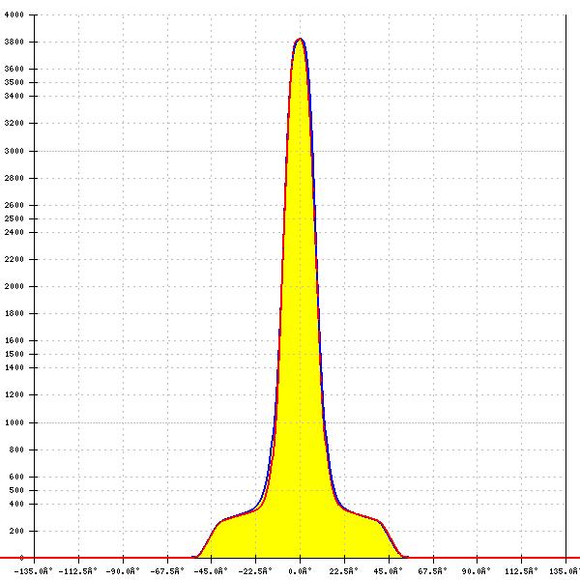Click the positive "90.0Â°" x-axis label
This screenshot has height=580, width=580.
pos(477,571)
